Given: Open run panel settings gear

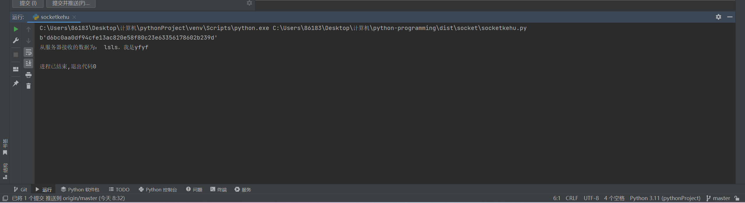Looking at the screenshot, I should point(719,17).
